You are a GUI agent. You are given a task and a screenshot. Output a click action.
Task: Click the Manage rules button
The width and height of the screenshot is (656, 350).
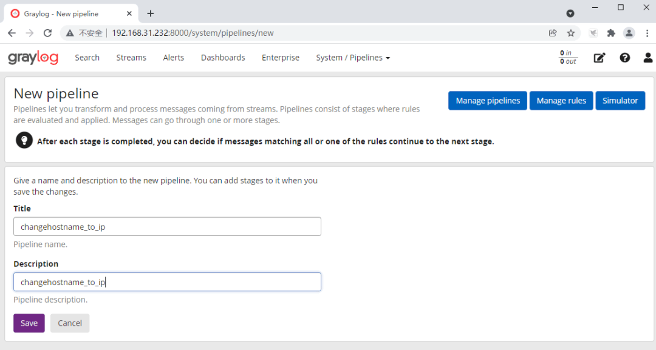561,101
